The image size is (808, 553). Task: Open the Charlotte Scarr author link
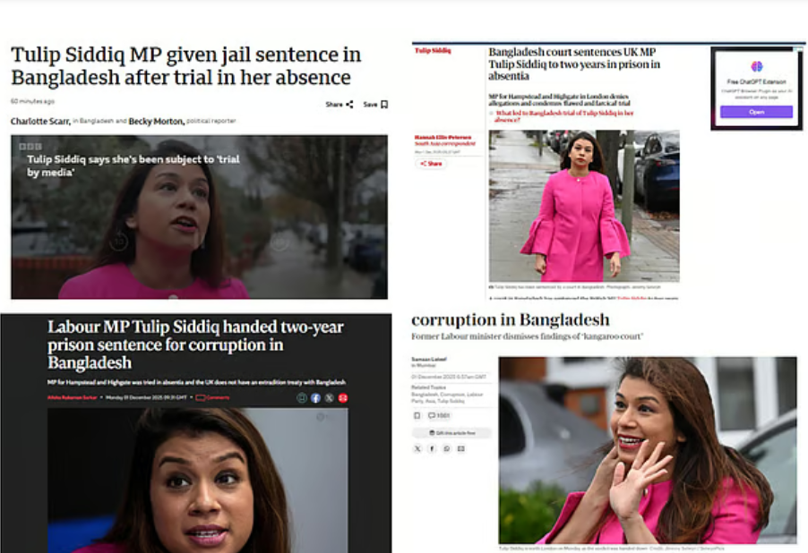[x=40, y=122]
